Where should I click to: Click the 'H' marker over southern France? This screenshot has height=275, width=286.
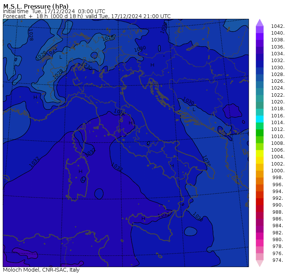(x=35, y=97)
